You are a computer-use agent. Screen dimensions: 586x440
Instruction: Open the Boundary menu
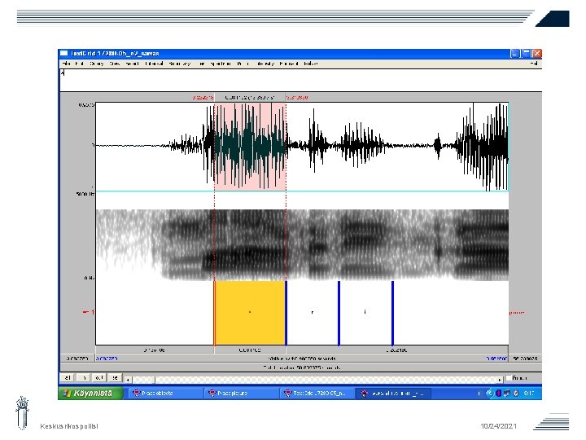(x=179, y=63)
